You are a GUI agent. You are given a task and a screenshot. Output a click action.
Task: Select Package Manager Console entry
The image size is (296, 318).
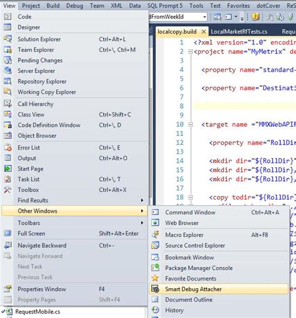[x=219, y=267]
